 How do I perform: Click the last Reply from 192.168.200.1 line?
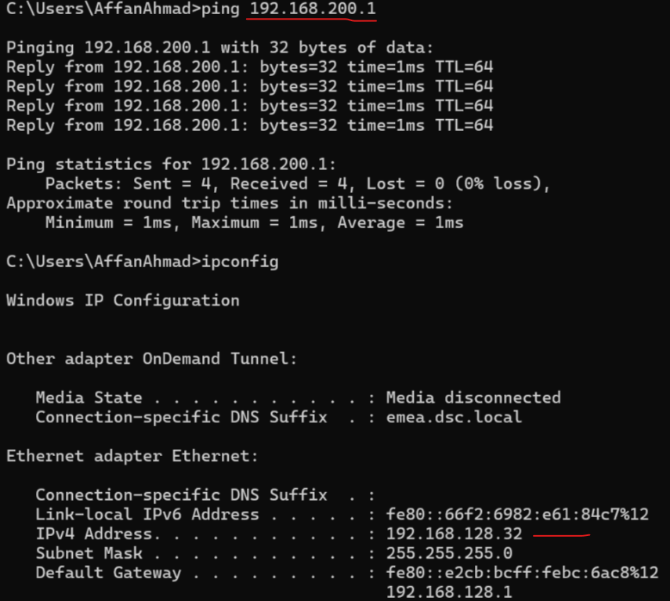(x=250, y=125)
